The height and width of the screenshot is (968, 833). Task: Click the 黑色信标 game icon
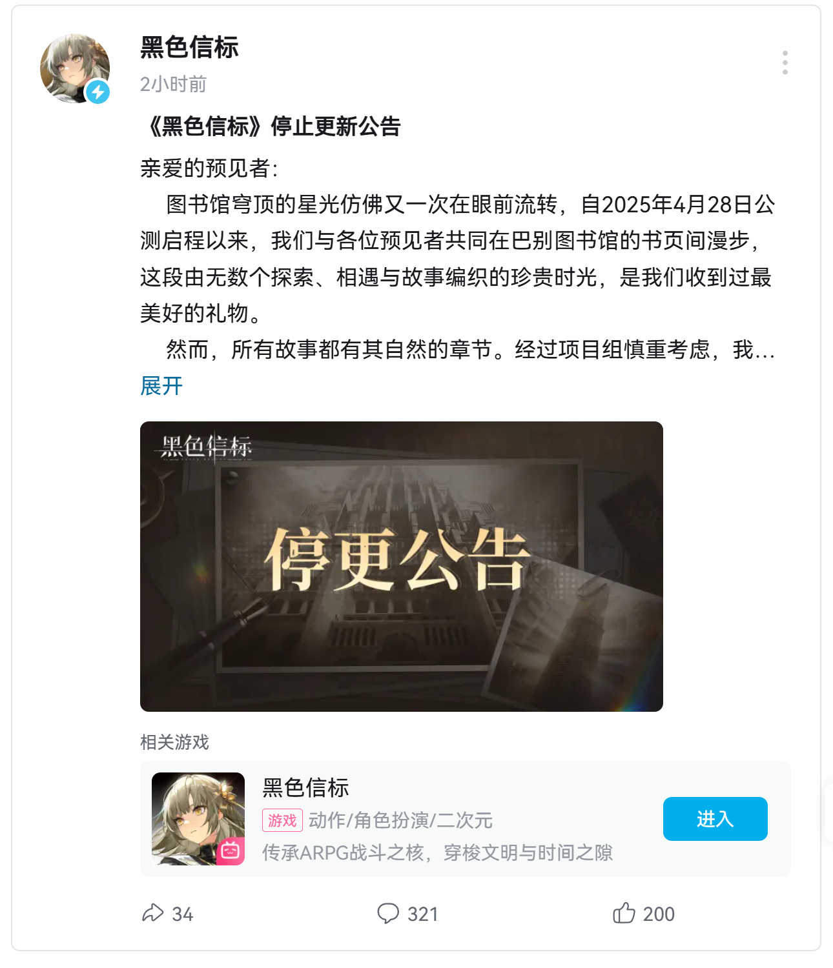click(198, 818)
